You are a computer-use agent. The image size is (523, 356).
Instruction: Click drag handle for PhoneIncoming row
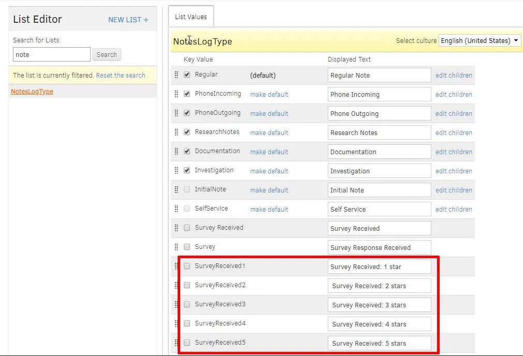tap(177, 94)
